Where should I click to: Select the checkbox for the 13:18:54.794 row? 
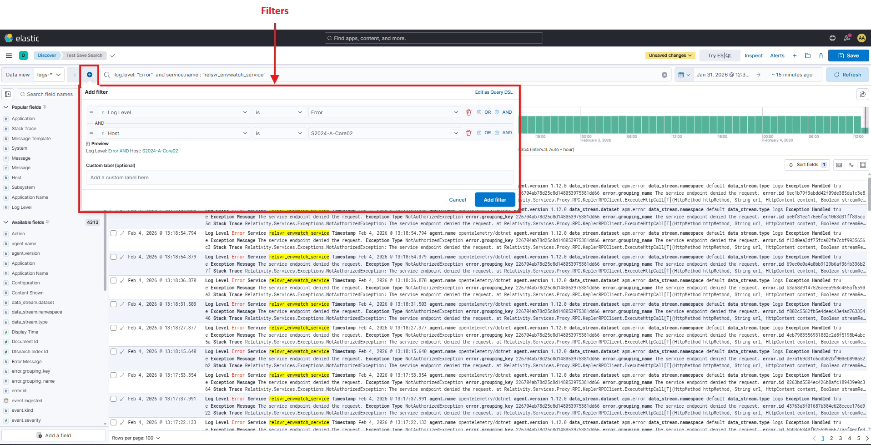point(114,233)
